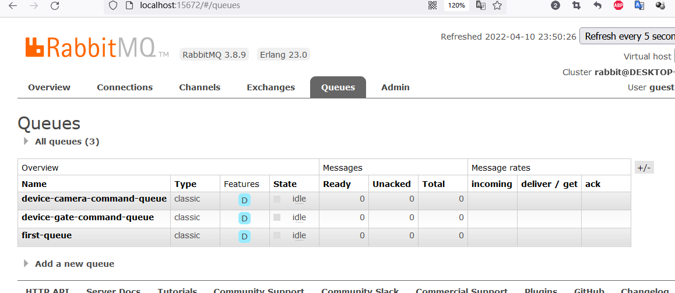This screenshot has height=293, width=675.
Task: Click the extension icon with badge 2
Action: [x=556, y=6]
